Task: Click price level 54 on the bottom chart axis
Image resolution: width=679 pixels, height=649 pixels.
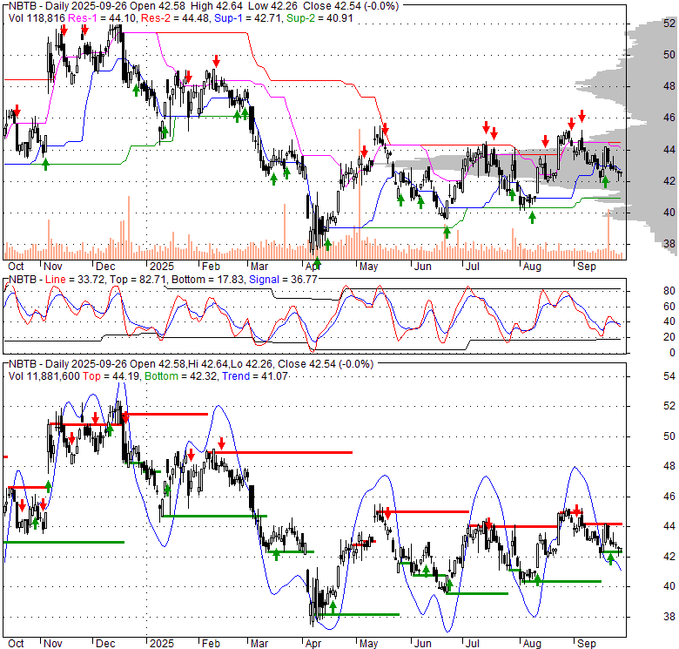Action: coord(669,376)
